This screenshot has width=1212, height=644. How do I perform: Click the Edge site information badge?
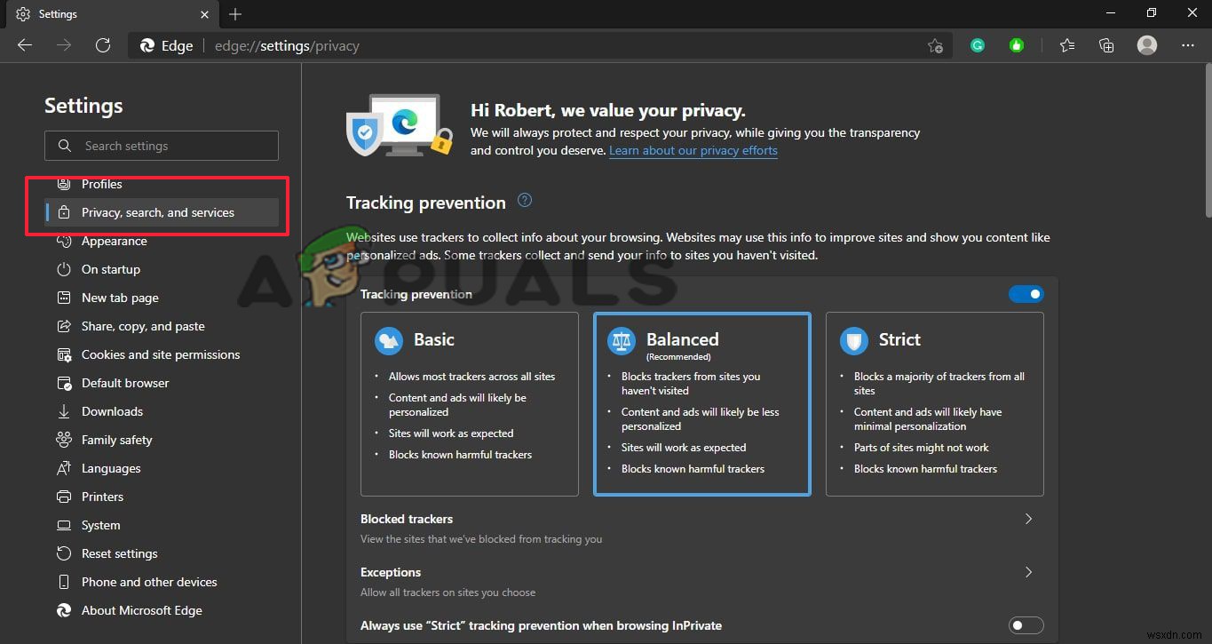tap(165, 45)
